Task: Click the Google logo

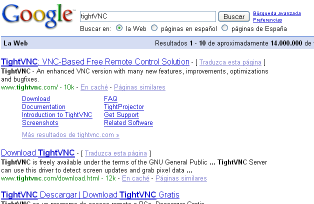Action: tap(38, 16)
